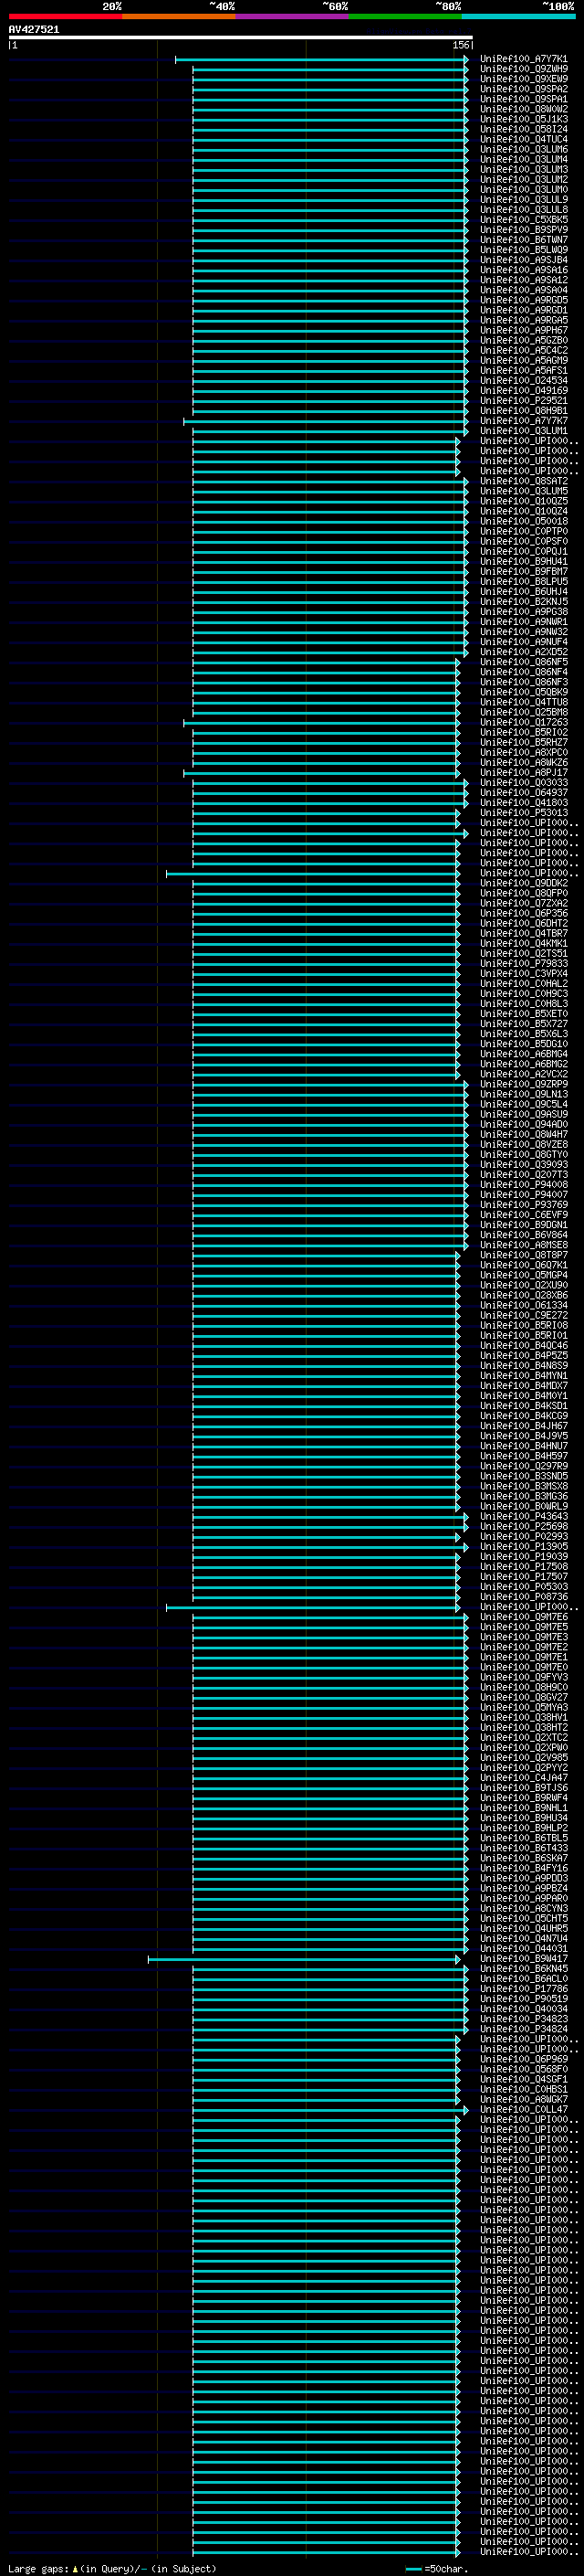584x2576 pixels.
Task: Select the UniRef100_Q9FYV3 label
Action: tap(524, 1678)
